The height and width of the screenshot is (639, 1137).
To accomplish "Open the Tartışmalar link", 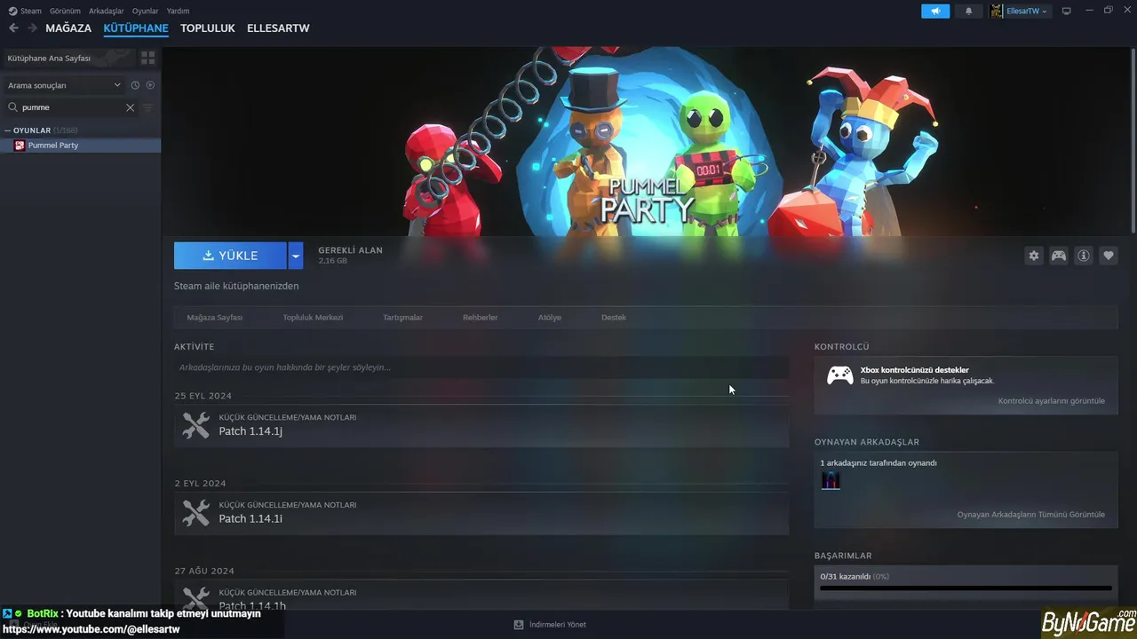I will tap(402, 317).
